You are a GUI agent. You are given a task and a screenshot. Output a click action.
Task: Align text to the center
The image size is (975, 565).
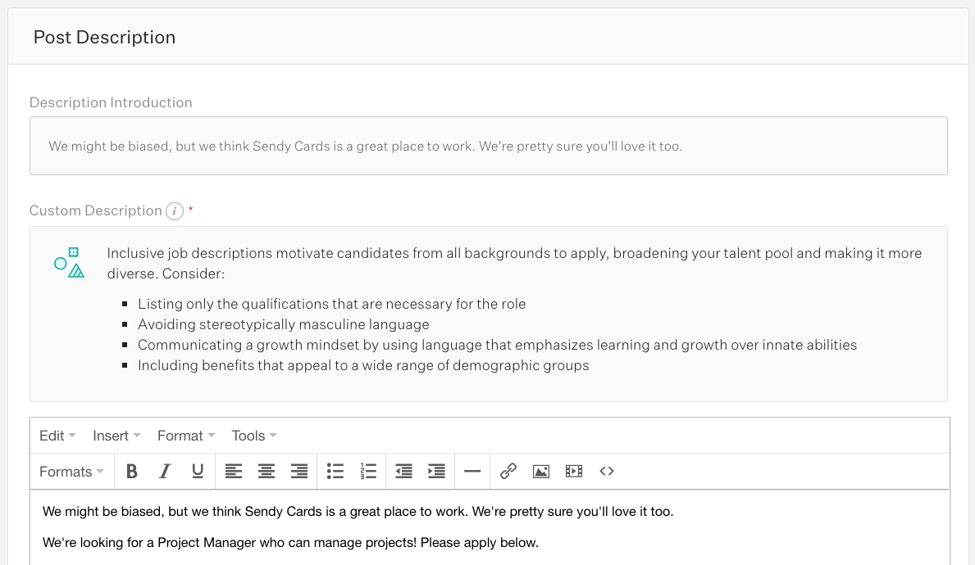tap(266, 471)
